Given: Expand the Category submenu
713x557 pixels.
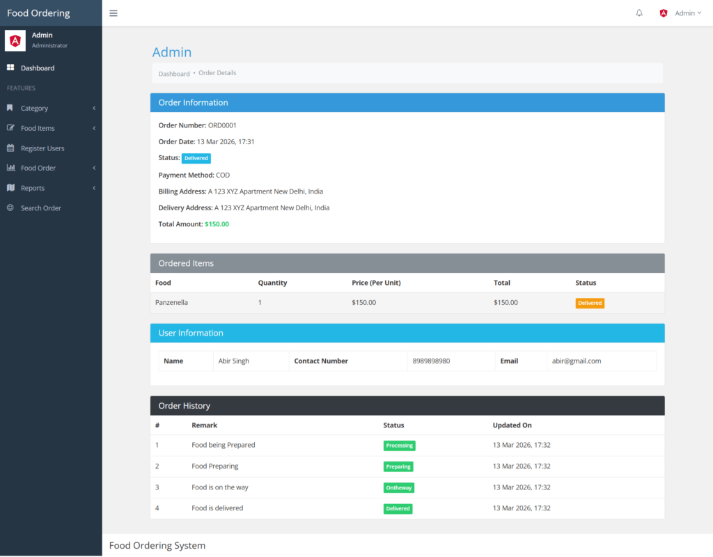Looking at the screenshot, I should pyautogui.click(x=93, y=108).
